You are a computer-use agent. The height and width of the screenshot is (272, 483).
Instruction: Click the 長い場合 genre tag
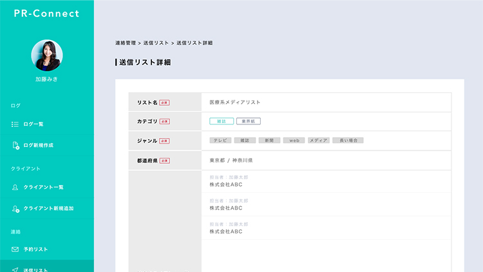click(x=348, y=141)
